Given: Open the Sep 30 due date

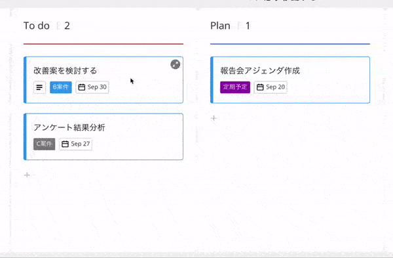Looking at the screenshot, I should tap(92, 87).
